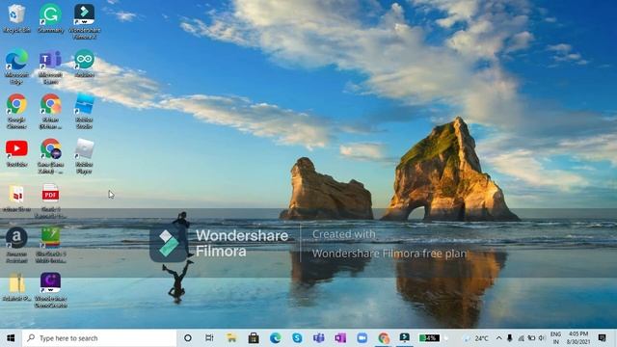Open Skype from the taskbar
This screenshot has width=617, height=347.
tap(297, 338)
